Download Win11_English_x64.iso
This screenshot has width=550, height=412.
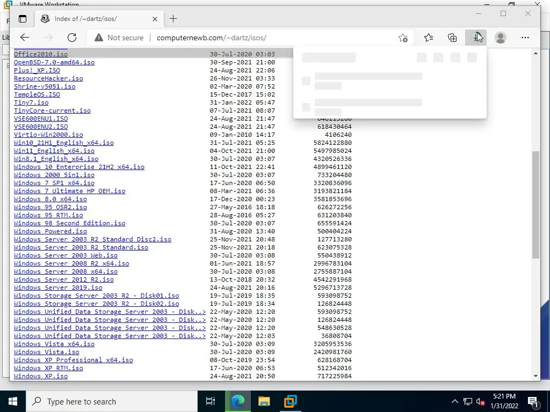pyautogui.click(x=54, y=151)
